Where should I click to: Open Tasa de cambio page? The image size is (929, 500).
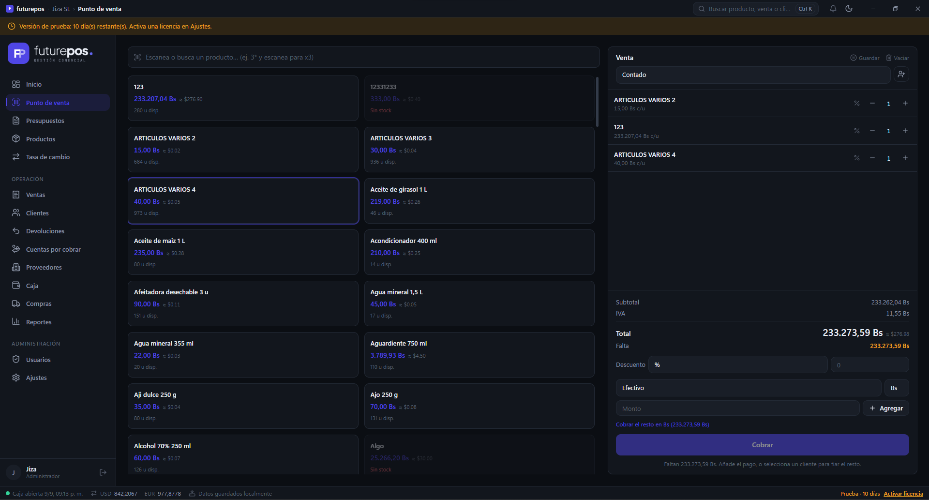click(58, 157)
